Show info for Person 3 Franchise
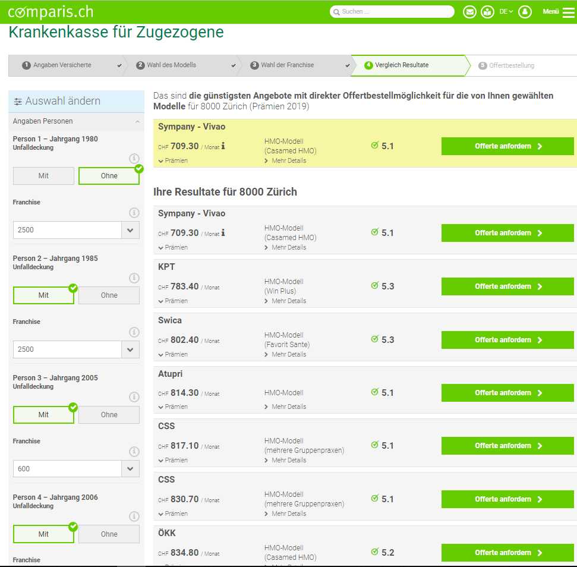 134,452
